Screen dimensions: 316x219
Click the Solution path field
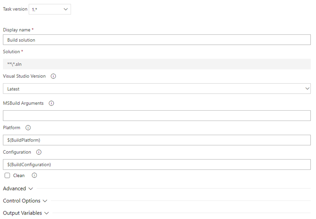pos(157,64)
